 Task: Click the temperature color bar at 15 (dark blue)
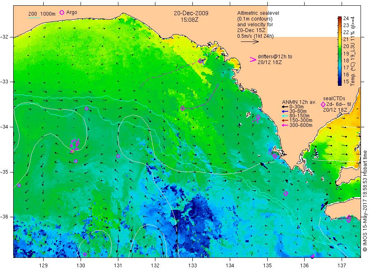coord(340,82)
